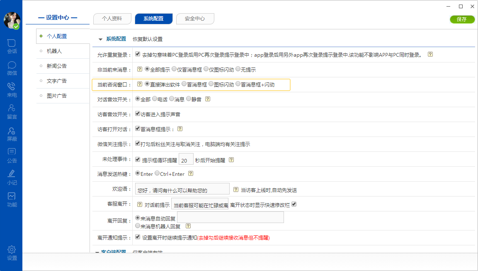Image resolution: width=478 pixels, height=271 pixels.
Task: Open the 公告 announcements icon
Action: coord(12,153)
